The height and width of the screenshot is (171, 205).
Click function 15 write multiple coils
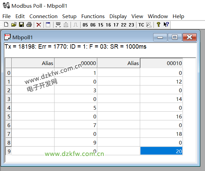pyautogui.click(x=101, y=25)
